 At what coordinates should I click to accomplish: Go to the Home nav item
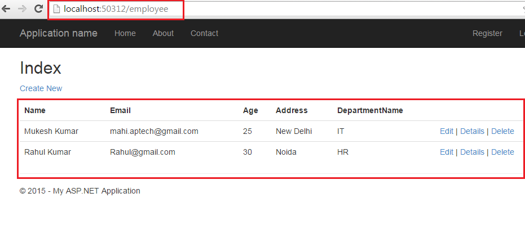125,33
